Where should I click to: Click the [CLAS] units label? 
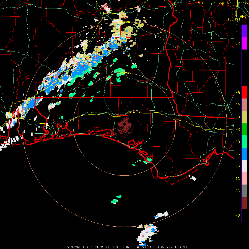point(234,19)
